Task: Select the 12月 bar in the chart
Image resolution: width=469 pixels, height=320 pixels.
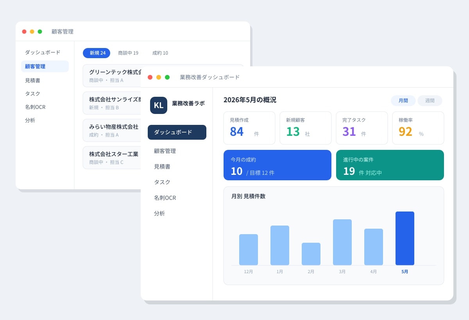Action: (x=249, y=250)
